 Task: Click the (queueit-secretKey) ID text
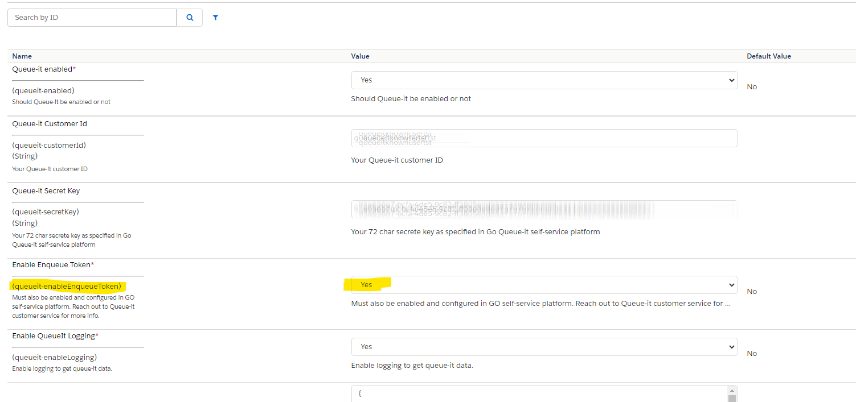(46, 212)
